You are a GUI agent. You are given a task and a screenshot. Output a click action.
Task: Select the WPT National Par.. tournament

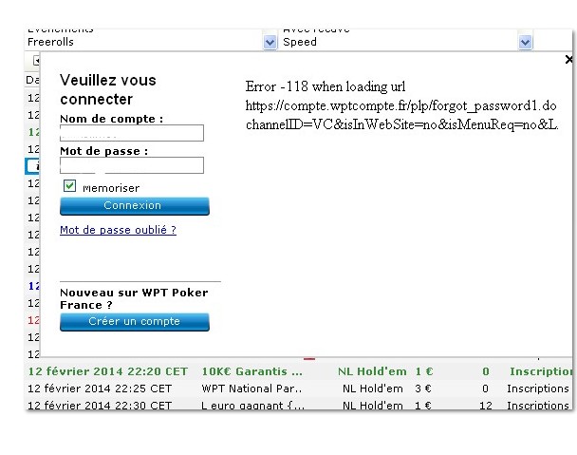(251, 389)
